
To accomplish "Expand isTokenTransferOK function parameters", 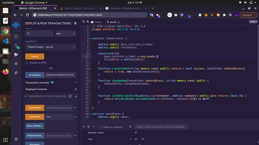I will pyautogui.click(x=75, y=136).
